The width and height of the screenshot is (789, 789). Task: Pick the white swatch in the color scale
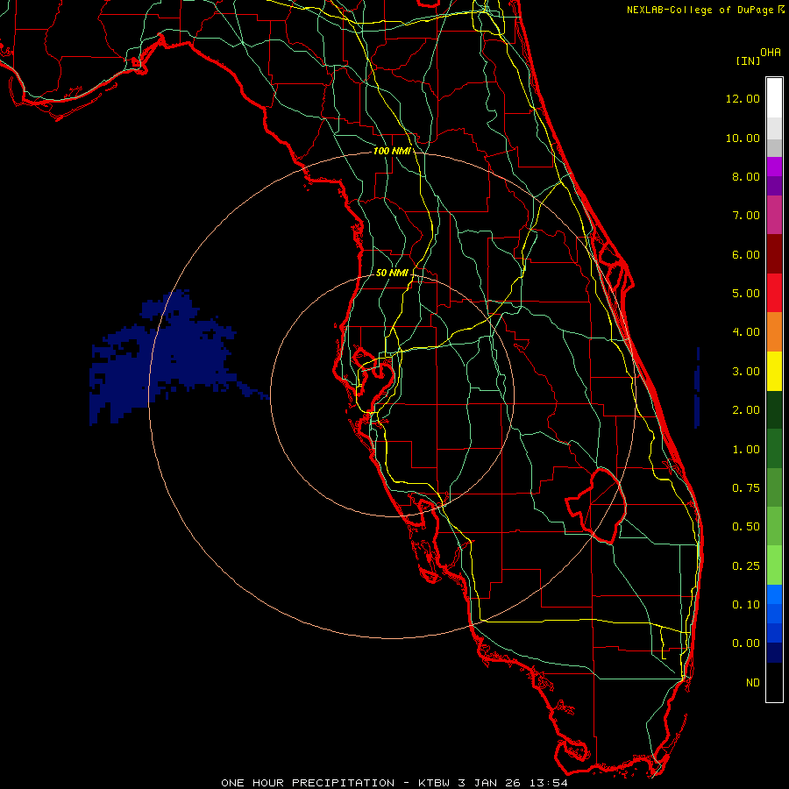[774, 98]
